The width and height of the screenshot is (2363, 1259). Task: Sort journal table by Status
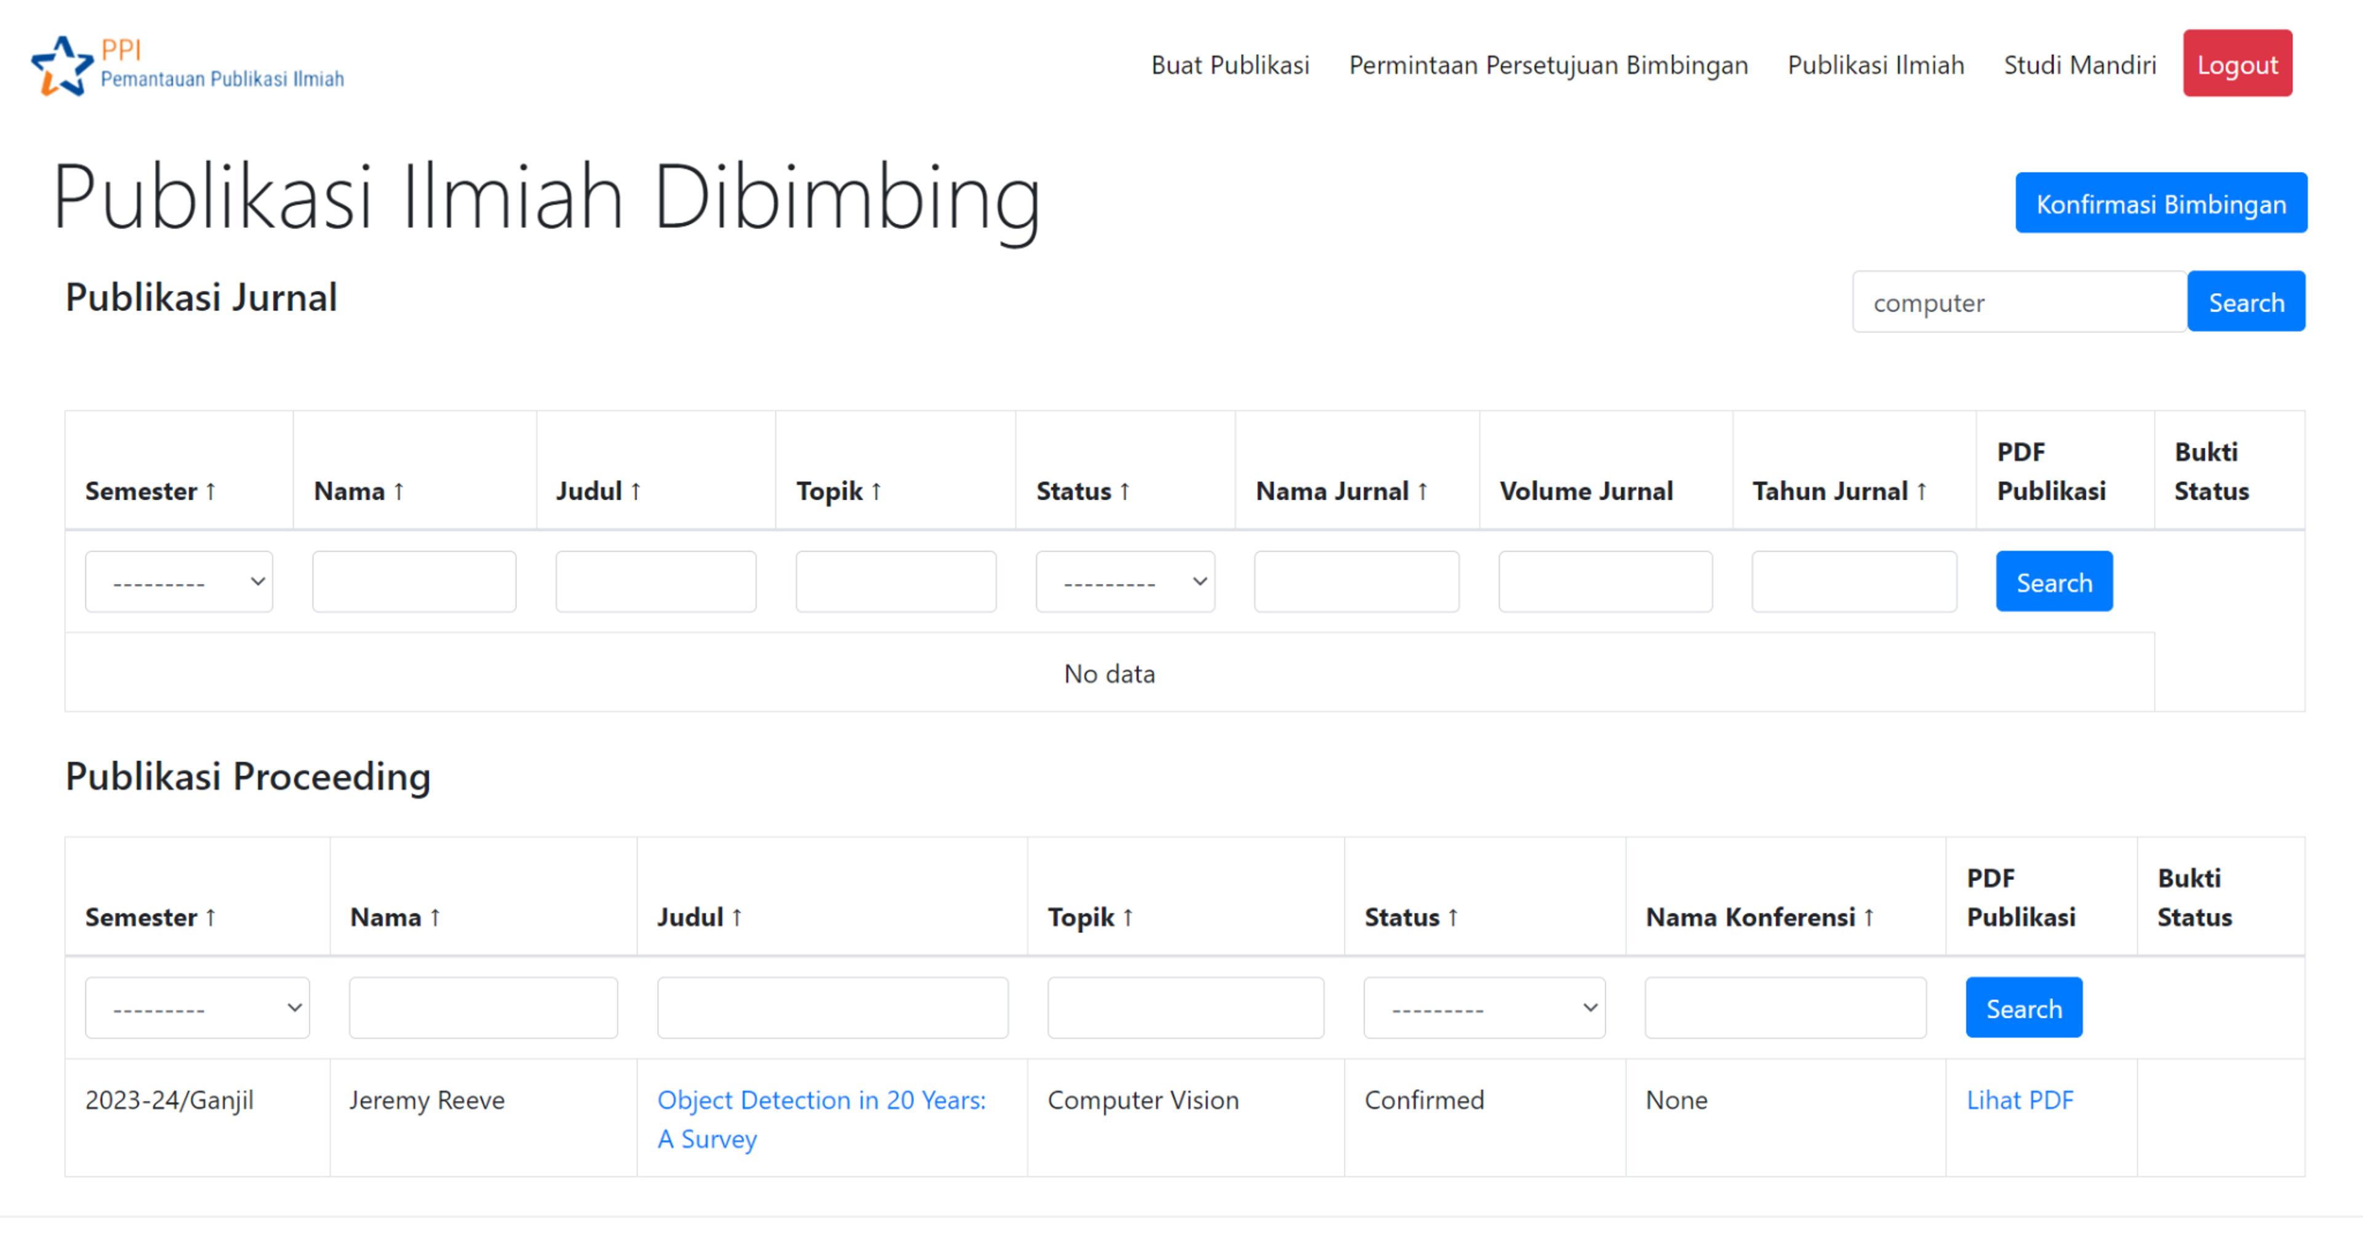[1082, 492]
